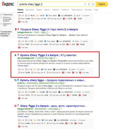This screenshot has width=113, height=129.
Task: Open the Маркет tab
Action: [56, 10]
